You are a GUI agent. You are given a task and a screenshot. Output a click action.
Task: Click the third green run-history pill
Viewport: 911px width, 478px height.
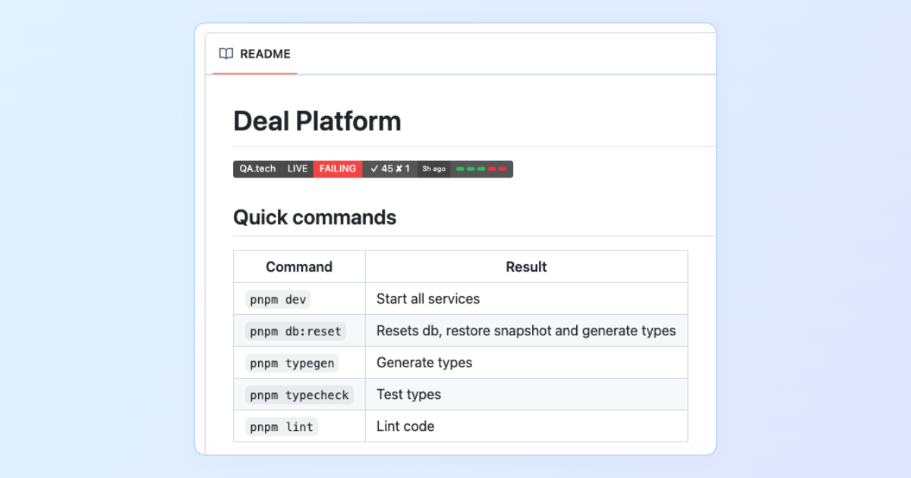click(481, 168)
